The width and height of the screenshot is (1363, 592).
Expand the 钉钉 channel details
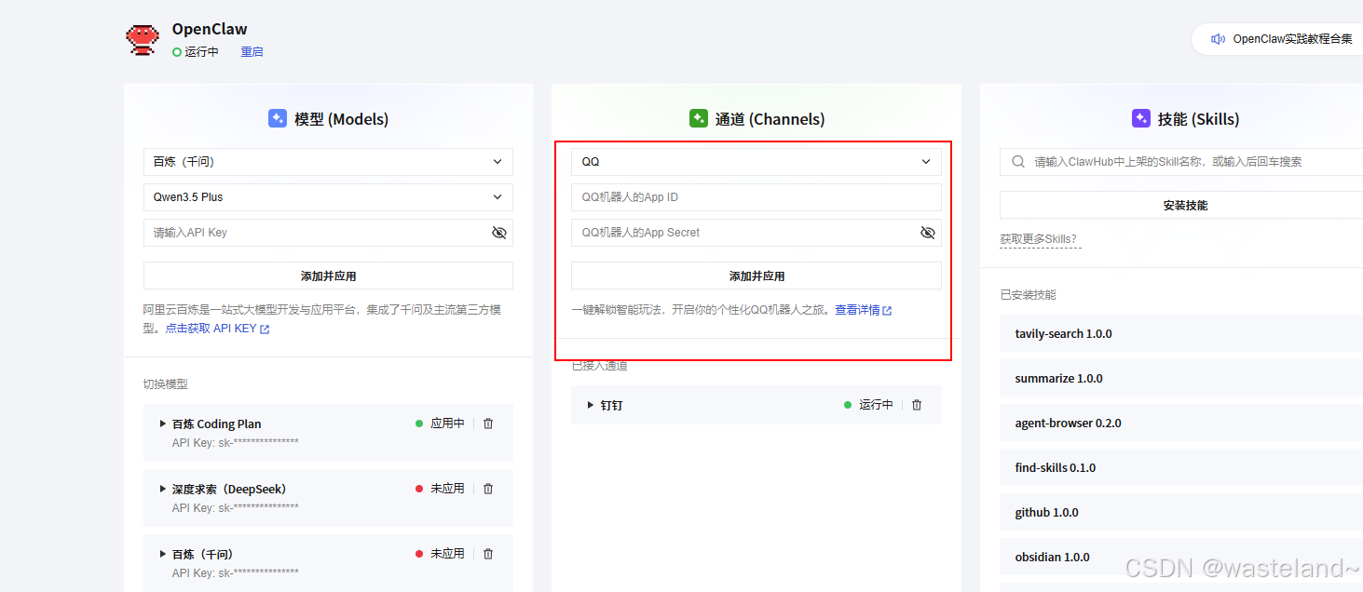coord(589,404)
